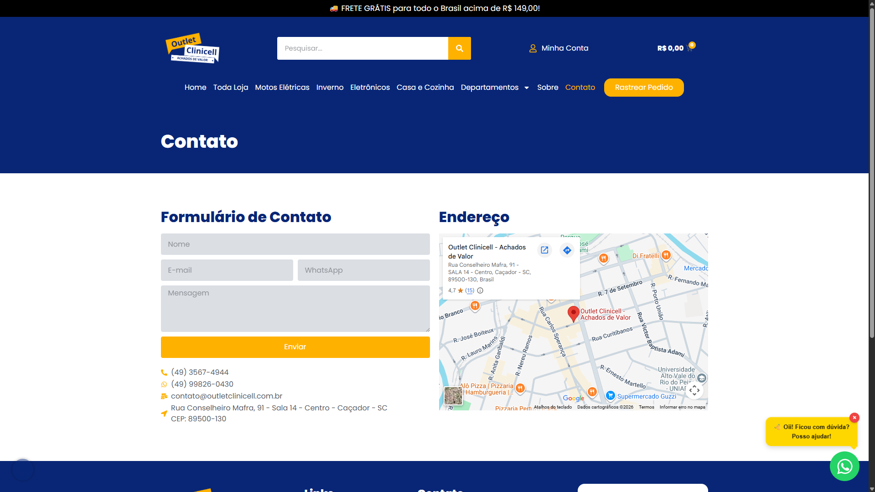Click the Google logo on map

(x=573, y=398)
